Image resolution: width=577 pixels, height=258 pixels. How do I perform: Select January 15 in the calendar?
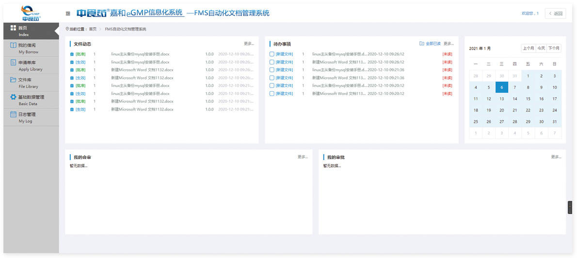click(x=528, y=98)
